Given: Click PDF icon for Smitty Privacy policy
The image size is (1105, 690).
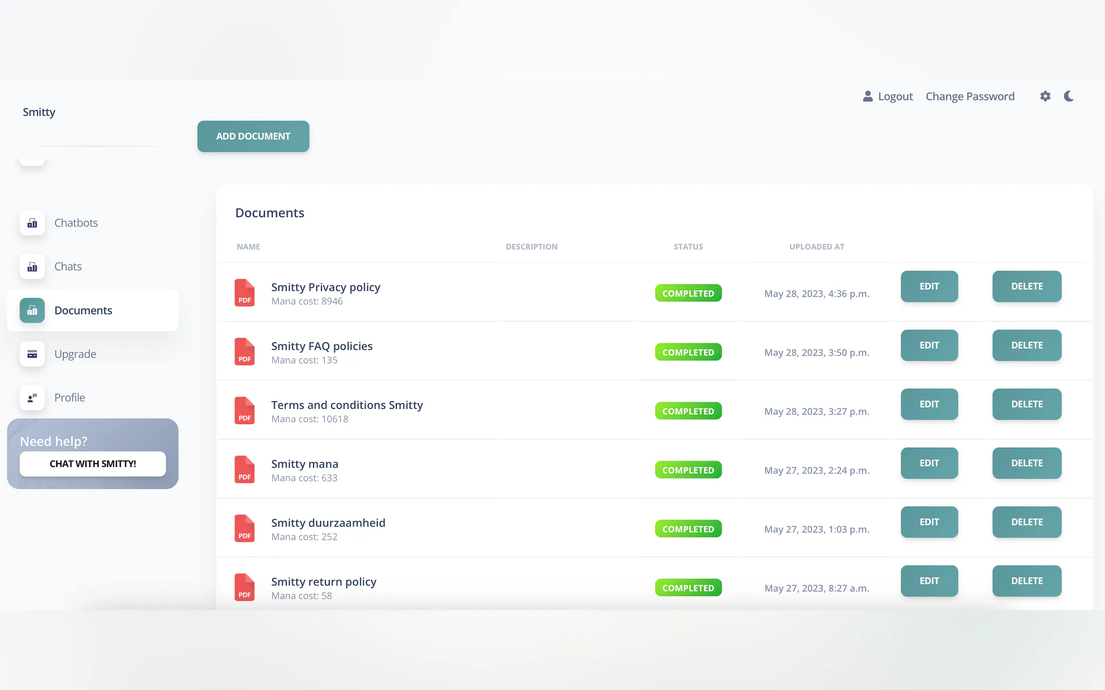Looking at the screenshot, I should point(244,292).
